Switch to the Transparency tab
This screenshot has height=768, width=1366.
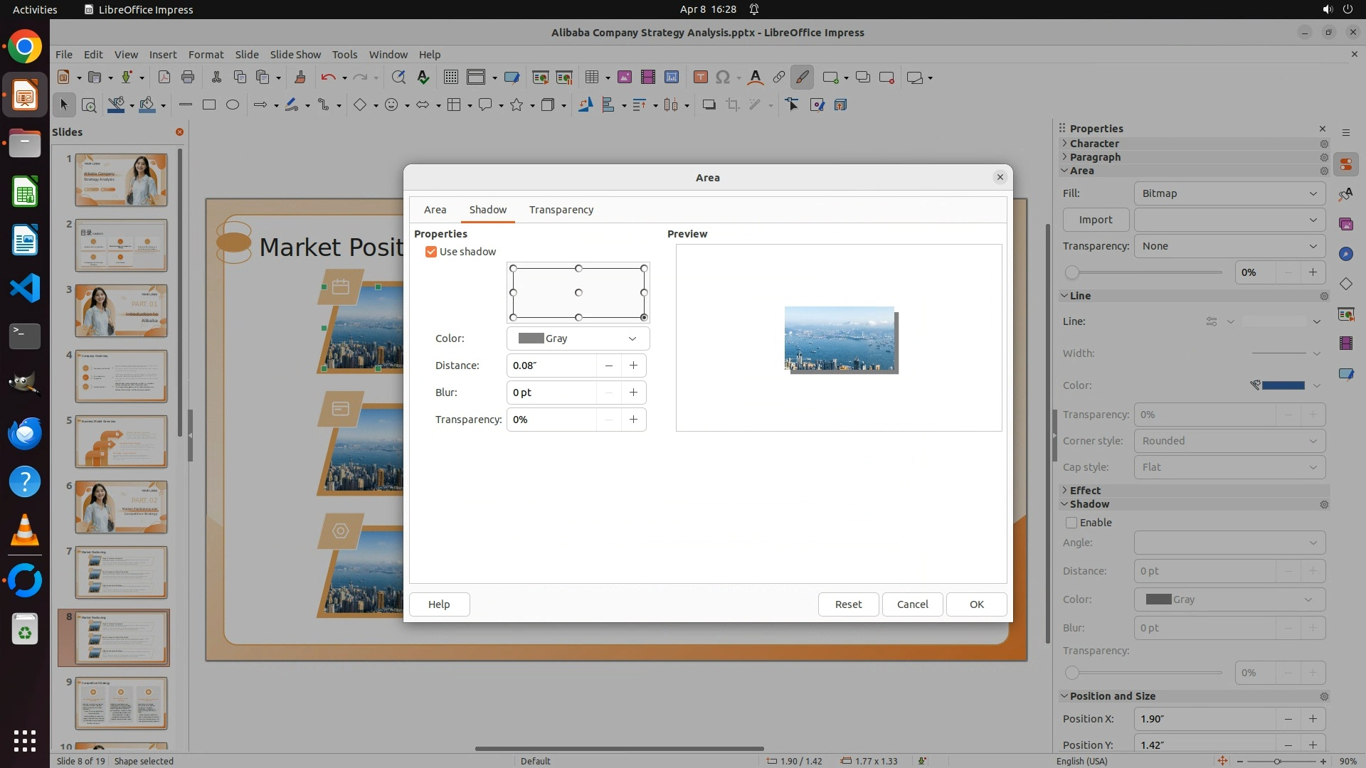tap(561, 210)
